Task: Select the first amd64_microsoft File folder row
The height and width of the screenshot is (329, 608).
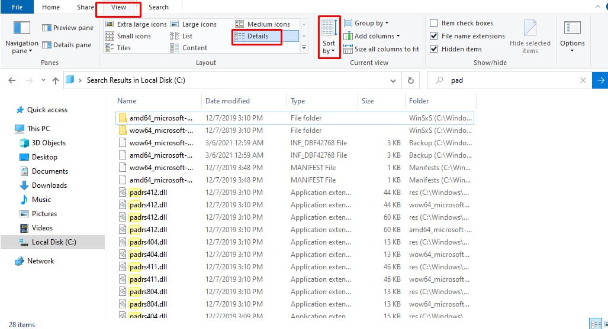Action: [295, 118]
